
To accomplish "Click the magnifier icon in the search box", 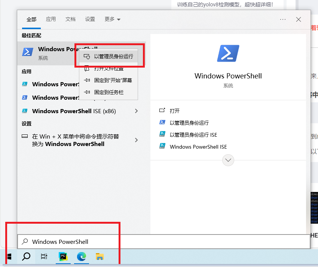I will (x=25, y=242).
